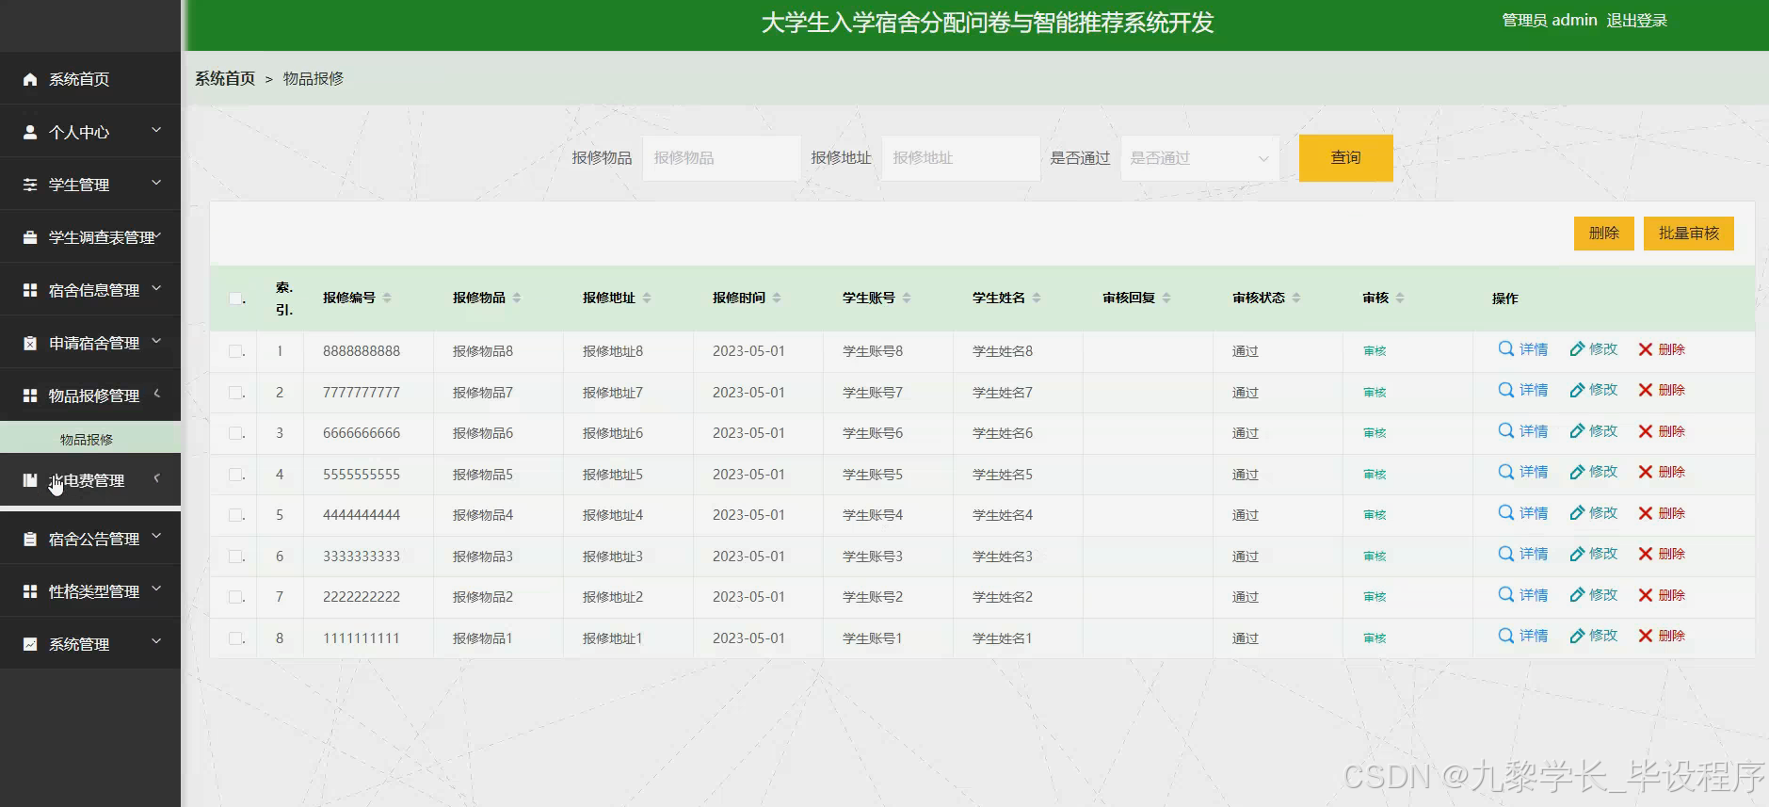Expand 宿舍信息管理 sidebar chevron

(156, 288)
